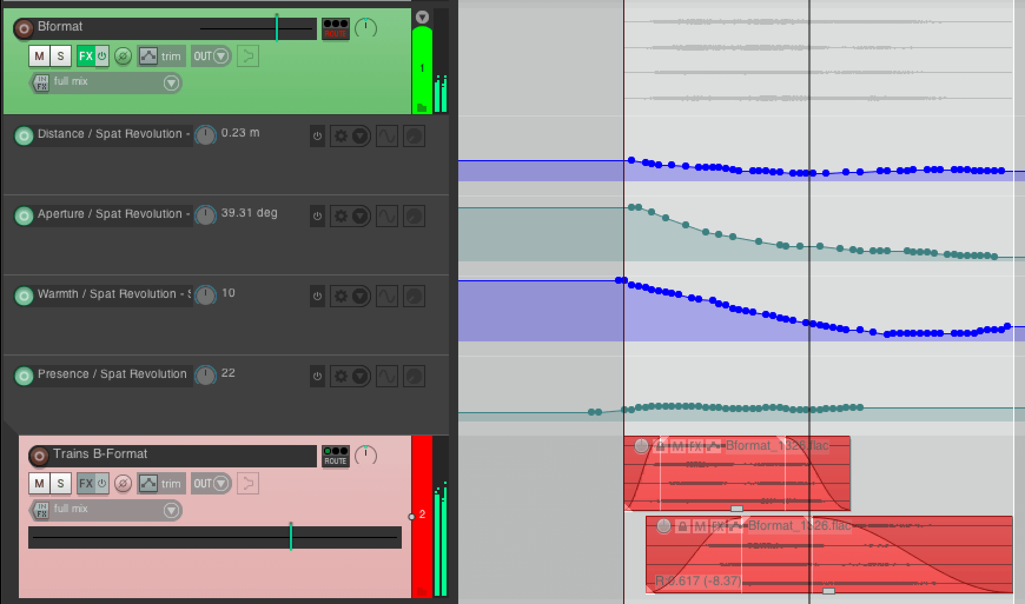Arm the Warmth envelope

pos(24,296)
